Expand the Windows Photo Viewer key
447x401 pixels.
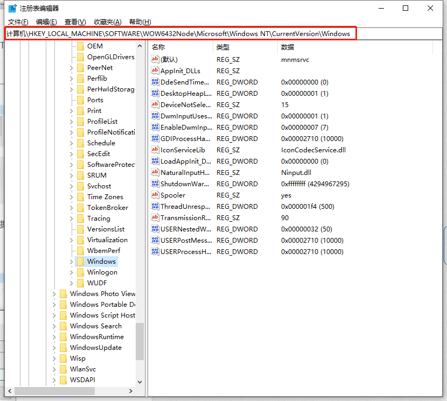[54, 294]
